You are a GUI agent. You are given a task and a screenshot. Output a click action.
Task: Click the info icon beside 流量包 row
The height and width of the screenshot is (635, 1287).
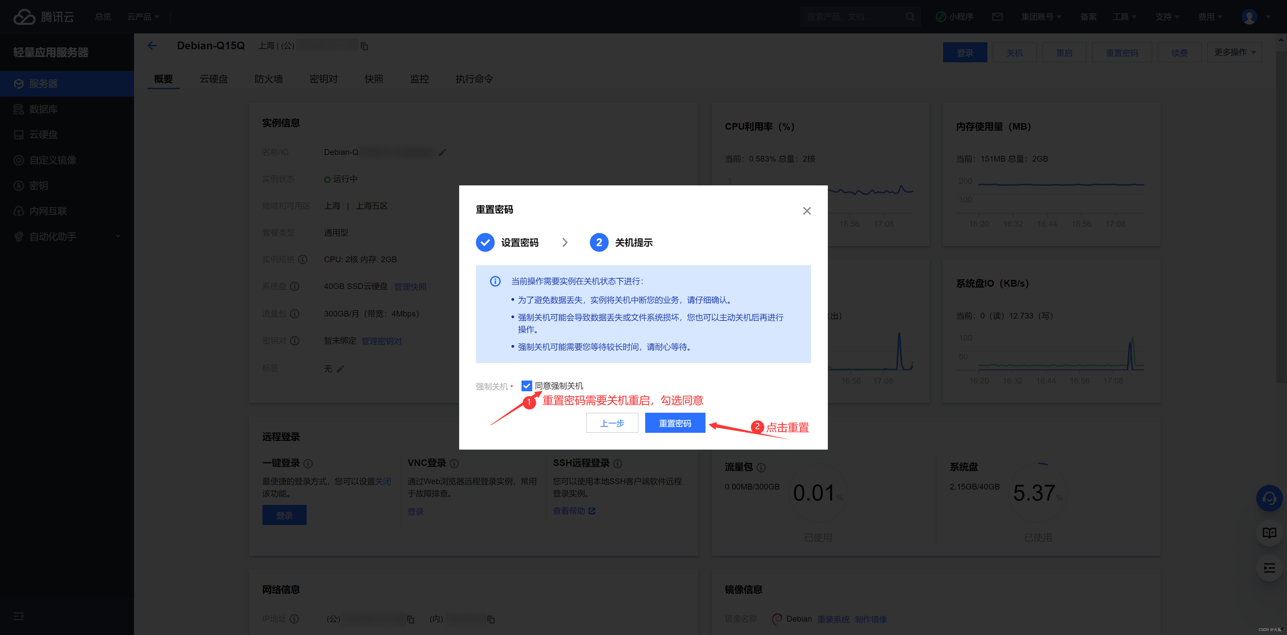pyautogui.click(x=295, y=314)
